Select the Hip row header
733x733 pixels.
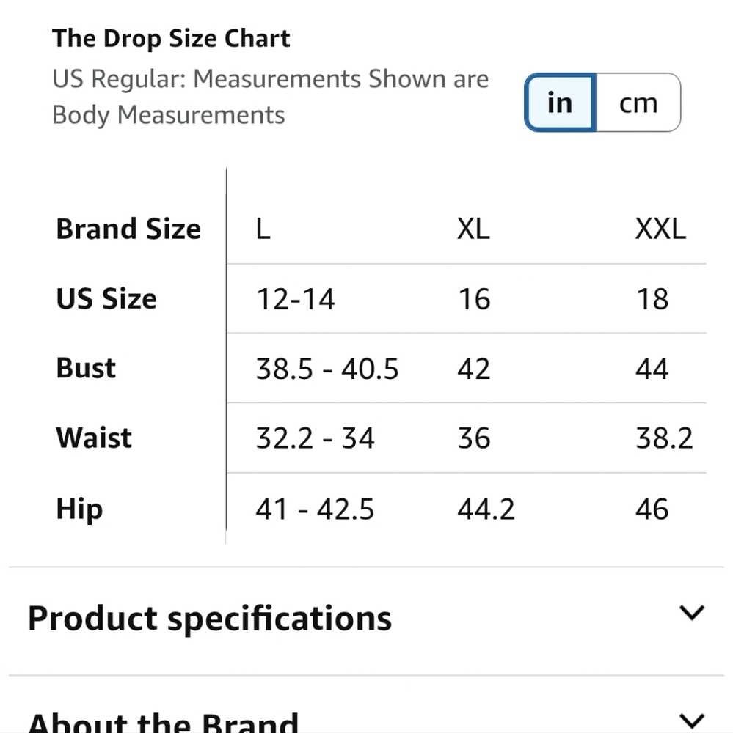(79, 508)
